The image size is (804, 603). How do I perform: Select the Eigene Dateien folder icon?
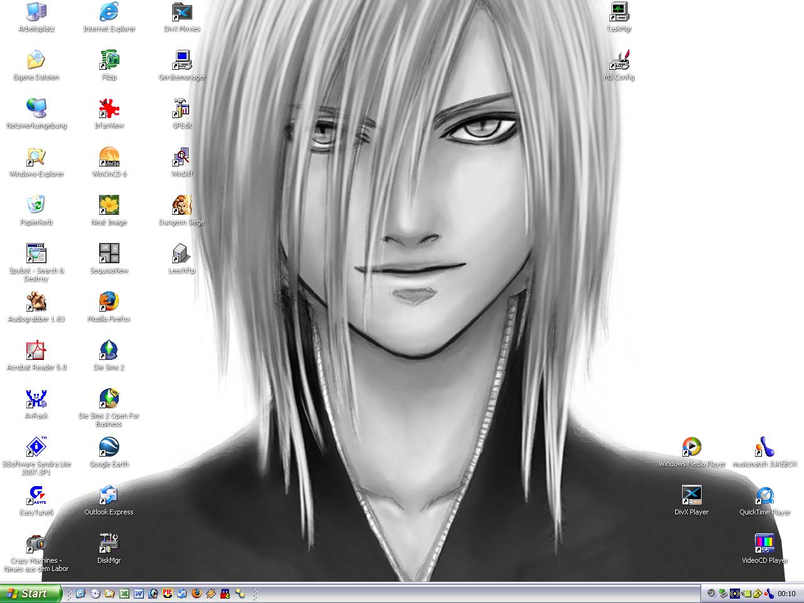tap(36, 65)
